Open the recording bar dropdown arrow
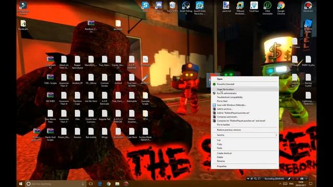 (248, 179)
